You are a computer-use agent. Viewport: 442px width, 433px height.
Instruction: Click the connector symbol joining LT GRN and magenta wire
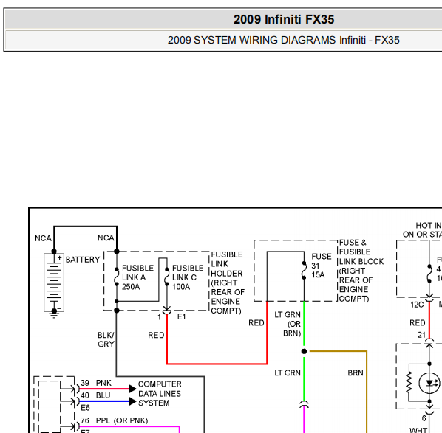coord(304,404)
